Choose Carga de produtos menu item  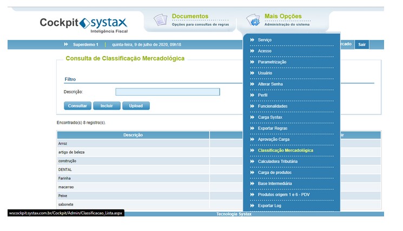(x=275, y=172)
